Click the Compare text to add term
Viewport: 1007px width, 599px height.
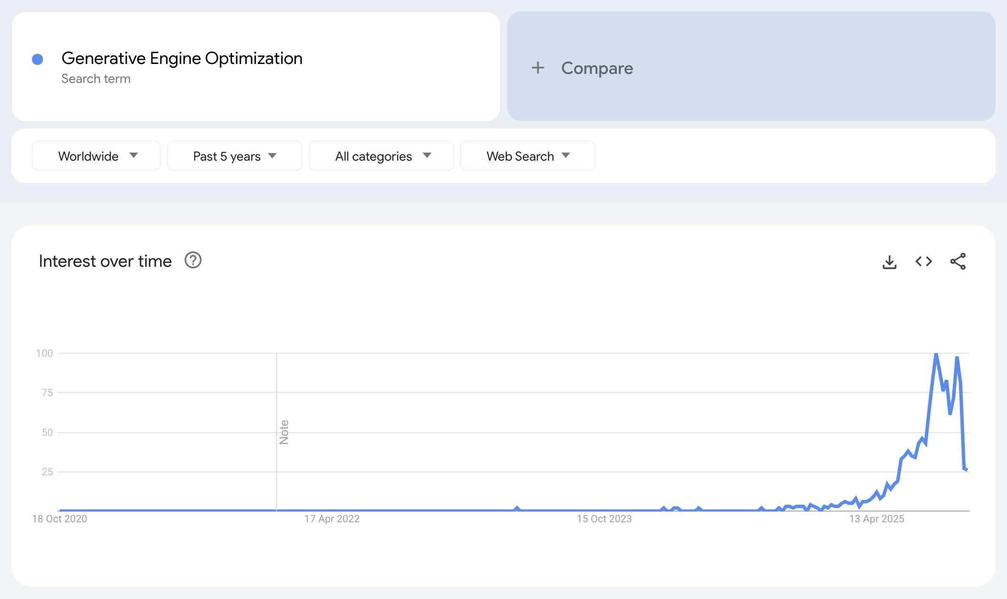pos(597,68)
